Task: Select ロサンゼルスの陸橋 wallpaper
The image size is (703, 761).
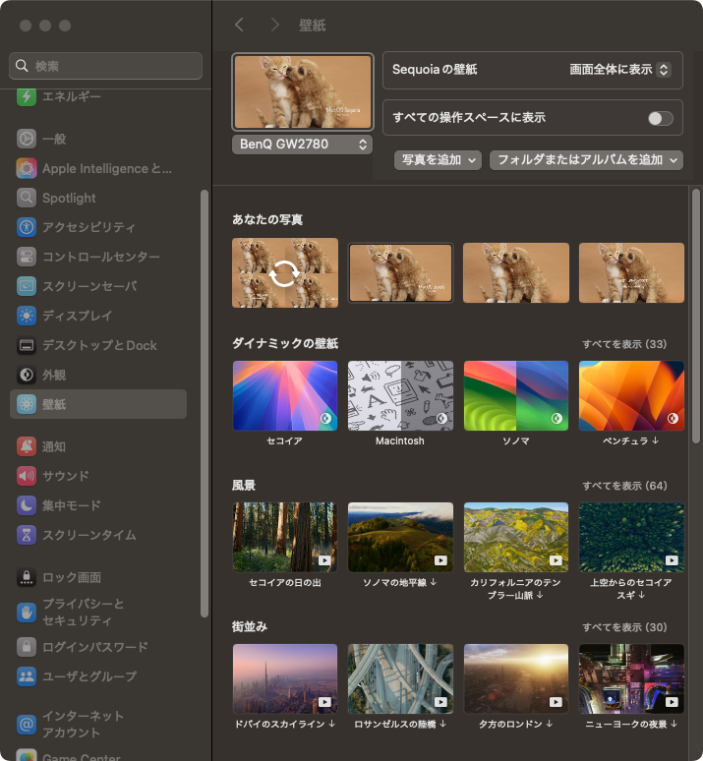Action: coord(400,679)
